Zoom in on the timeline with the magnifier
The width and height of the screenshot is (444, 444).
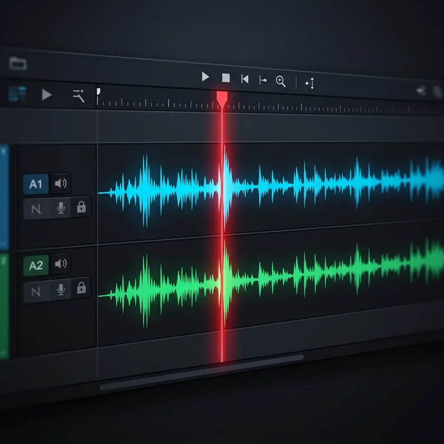click(281, 81)
